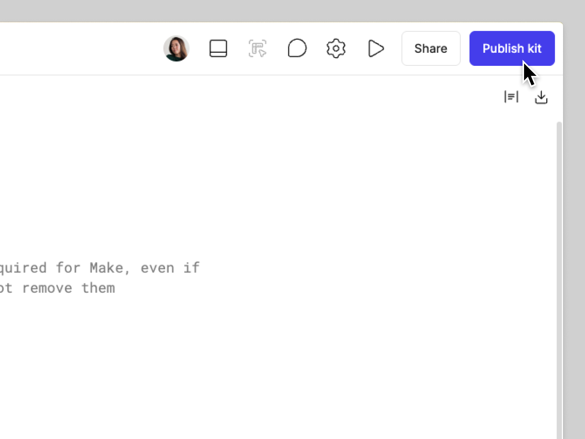Open the version list icon
585x439 pixels.
pos(511,97)
